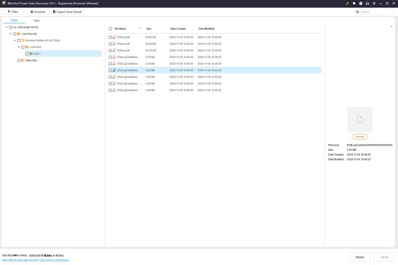Check the Lost Files (9) checkbox

(x=15, y=34)
